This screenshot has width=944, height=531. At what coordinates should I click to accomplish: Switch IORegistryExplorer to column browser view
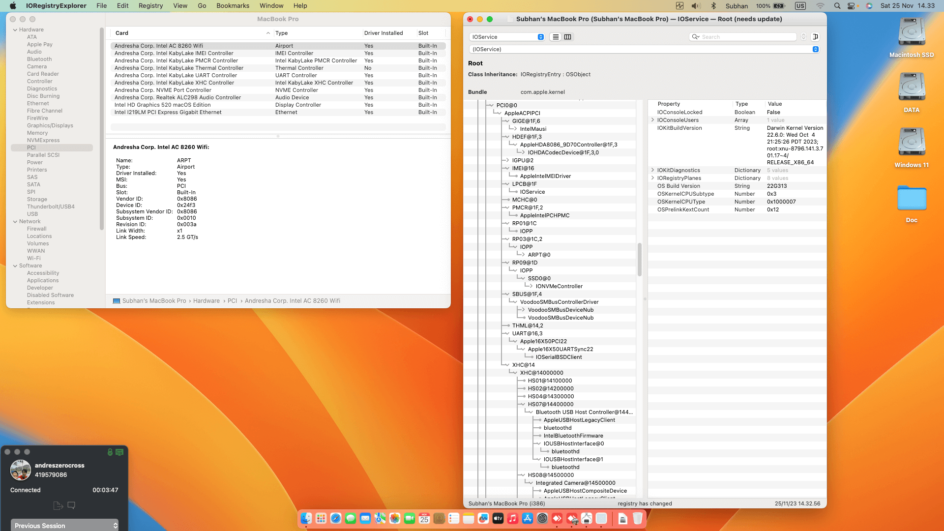pos(567,37)
